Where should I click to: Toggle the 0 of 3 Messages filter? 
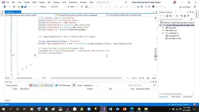pyautogui.click(x=63, y=85)
